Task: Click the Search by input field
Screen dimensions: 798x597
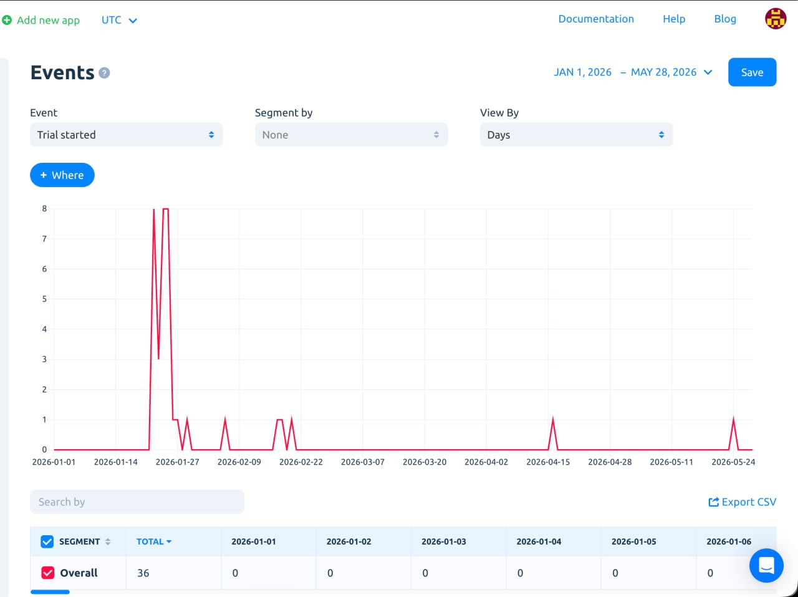Action: pos(137,502)
